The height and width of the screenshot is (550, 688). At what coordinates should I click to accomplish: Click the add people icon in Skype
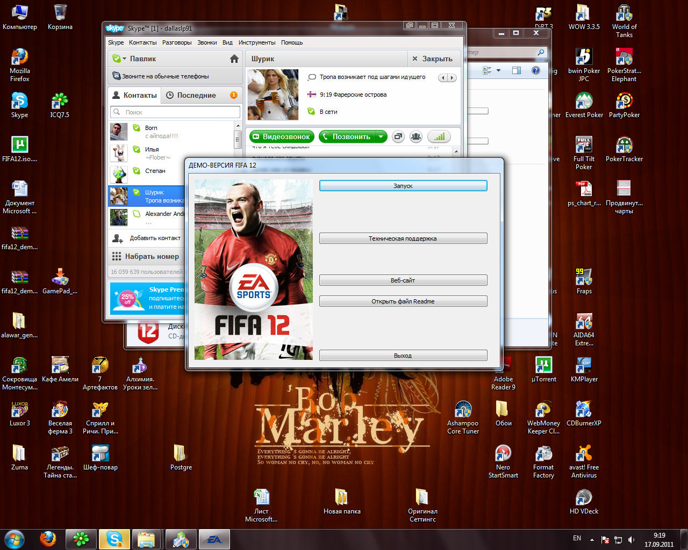[416, 136]
